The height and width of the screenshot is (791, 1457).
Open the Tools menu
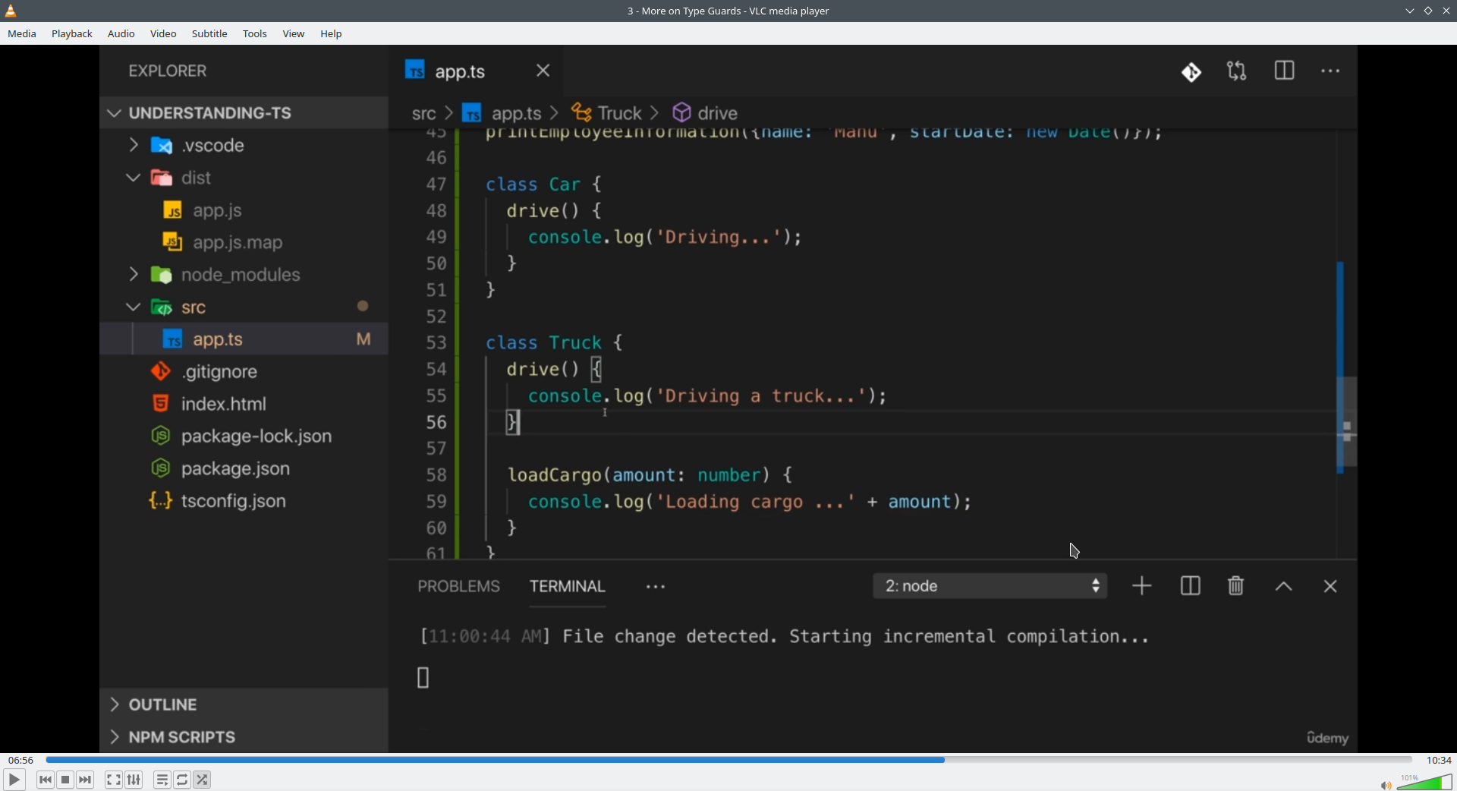pyautogui.click(x=255, y=34)
